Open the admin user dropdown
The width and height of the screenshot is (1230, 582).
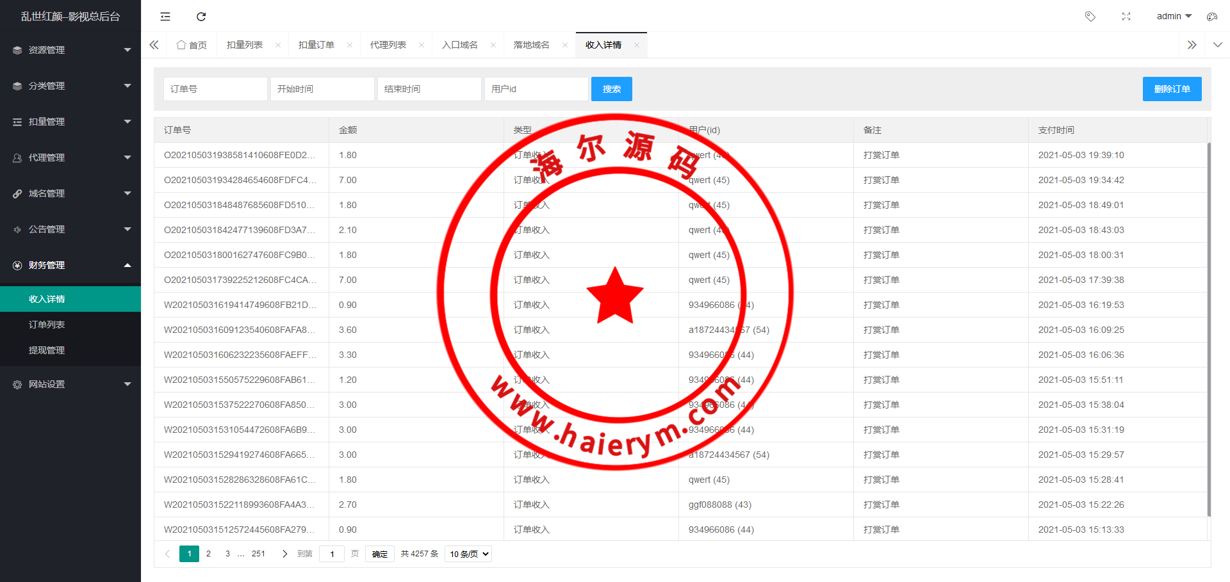click(1173, 17)
